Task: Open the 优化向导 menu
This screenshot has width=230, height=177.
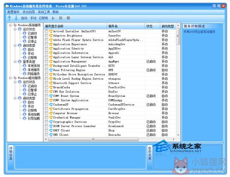Action: click(x=29, y=12)
